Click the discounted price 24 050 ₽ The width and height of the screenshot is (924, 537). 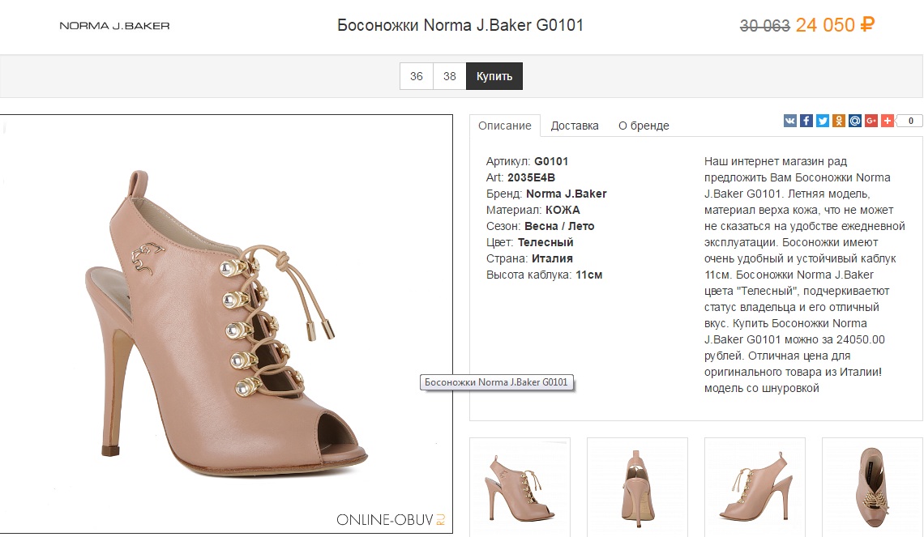coord(835,25)
